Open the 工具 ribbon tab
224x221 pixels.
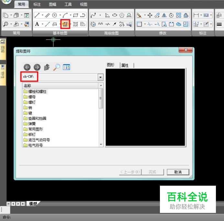coord(68,4)
